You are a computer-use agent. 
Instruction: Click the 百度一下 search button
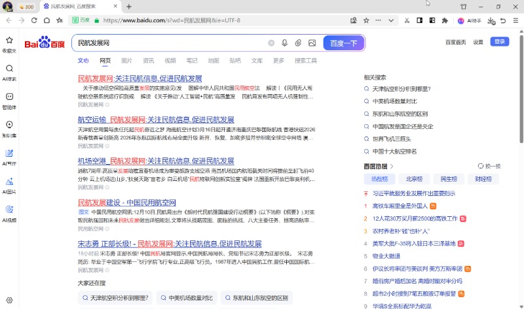tap(343, 43)
